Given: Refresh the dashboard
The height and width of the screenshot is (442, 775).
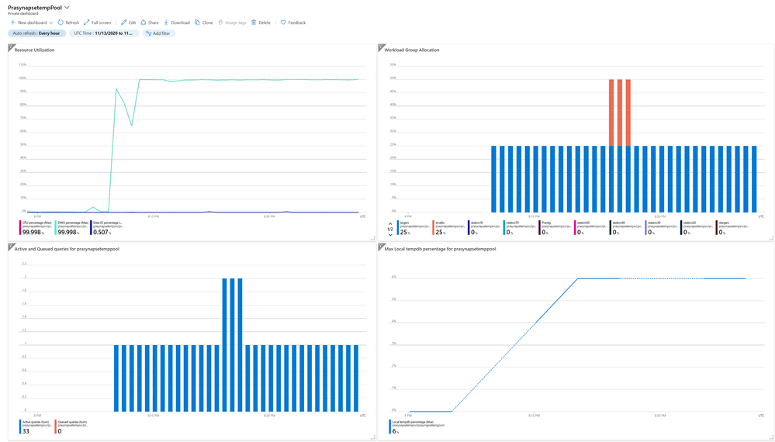Looking at the screenshot, I should (68, 22).
